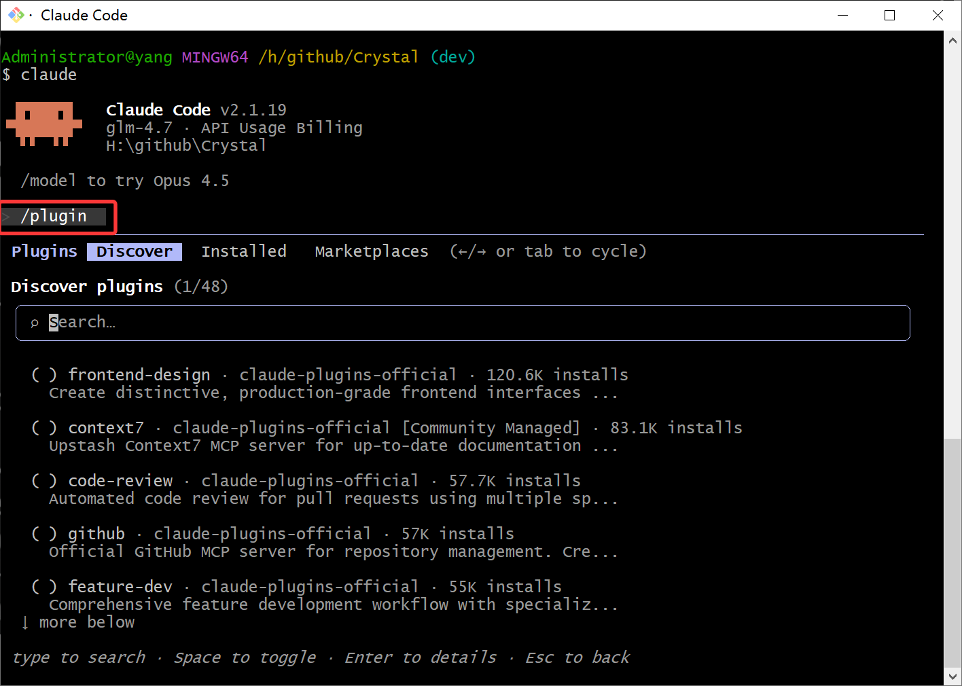This screenshot has width=962, height=686.
Task: Maximize the Claude Code window
Action: 889,15
